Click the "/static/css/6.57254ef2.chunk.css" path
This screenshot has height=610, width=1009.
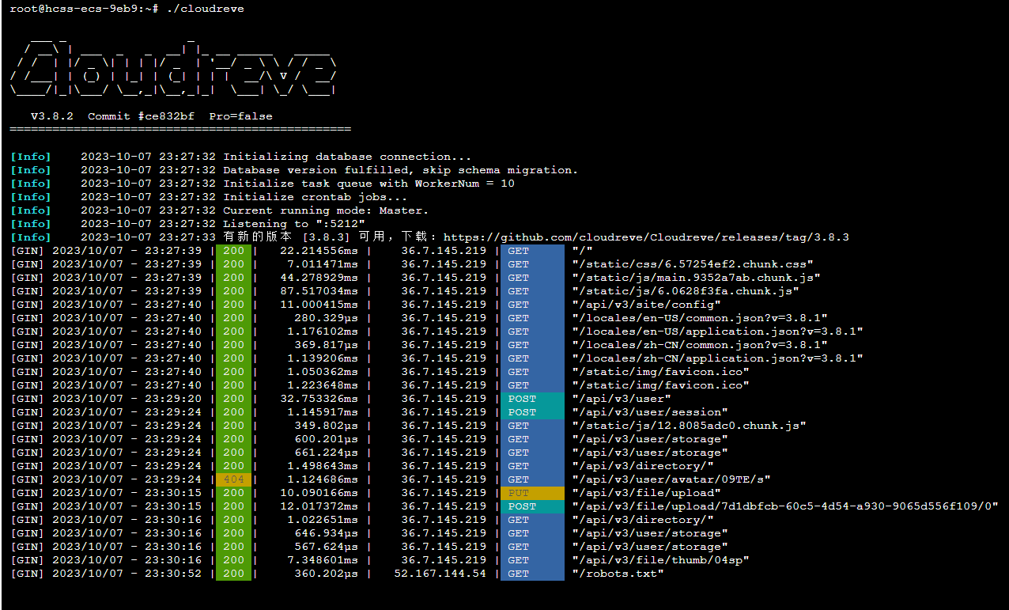pos(693,264)
